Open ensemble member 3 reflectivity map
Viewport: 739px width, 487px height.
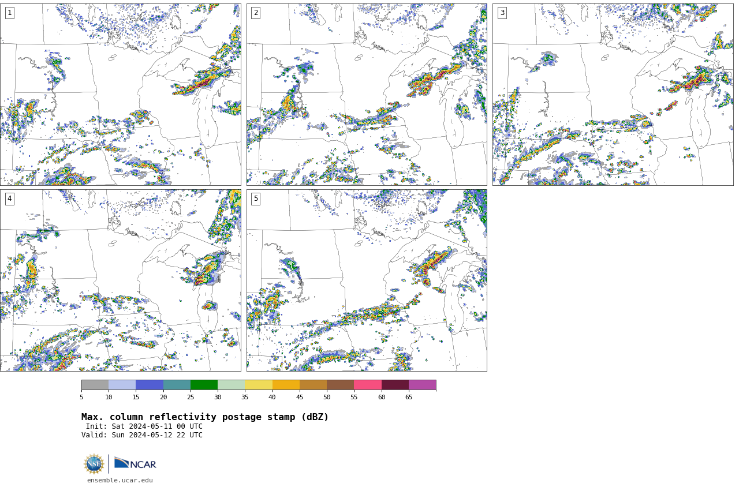[x=613, y=95]
